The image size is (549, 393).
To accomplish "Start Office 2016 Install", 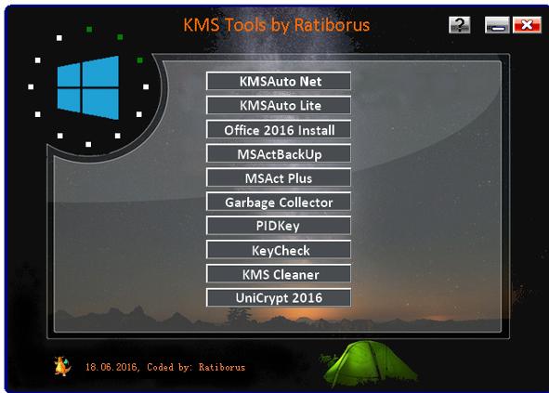I will (x=279, y=130).
